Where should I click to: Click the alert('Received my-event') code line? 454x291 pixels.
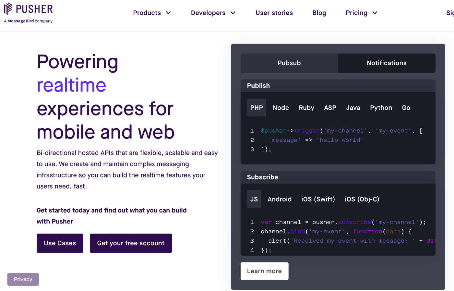click(x=352, y=241)
